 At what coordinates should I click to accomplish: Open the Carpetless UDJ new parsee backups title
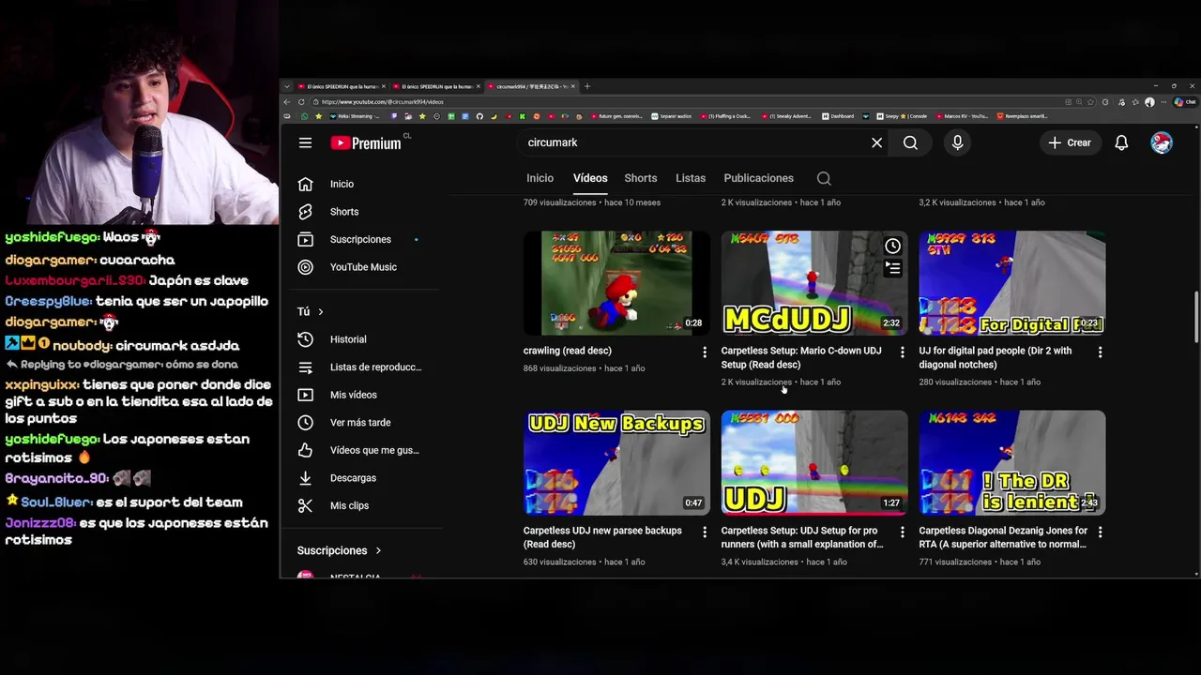coord(602,537)
